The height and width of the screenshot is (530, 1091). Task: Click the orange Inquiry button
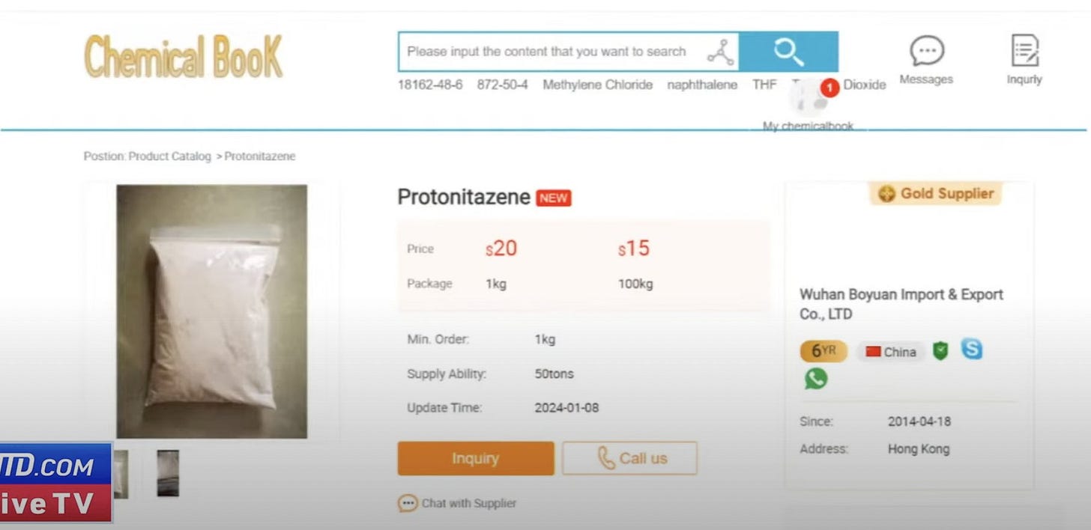476,458
